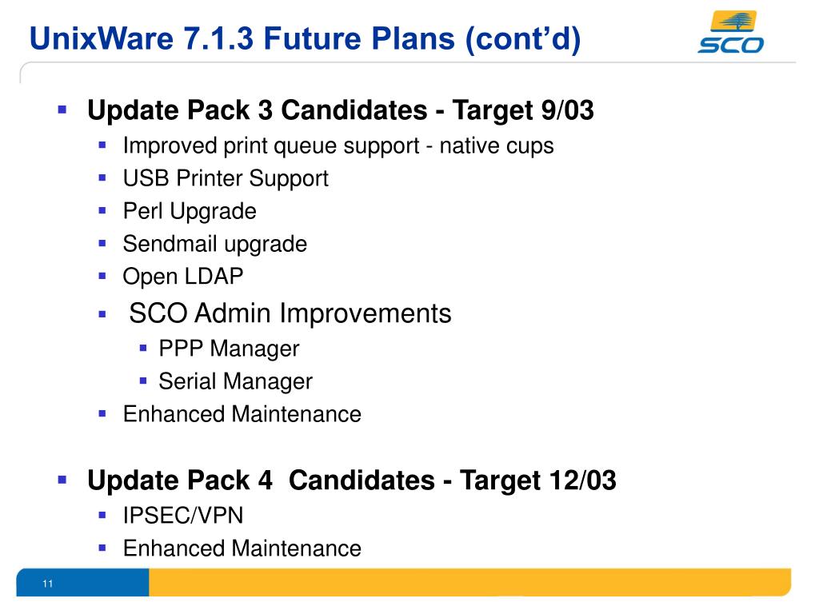Click slide number 11 in blue footer
This screenshot has width=819, height=614.
47,584
